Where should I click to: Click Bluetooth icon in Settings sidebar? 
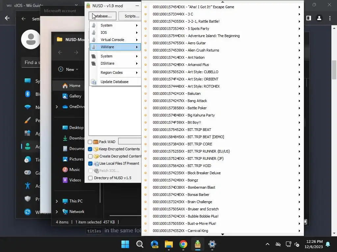click(x=28, y=94)
